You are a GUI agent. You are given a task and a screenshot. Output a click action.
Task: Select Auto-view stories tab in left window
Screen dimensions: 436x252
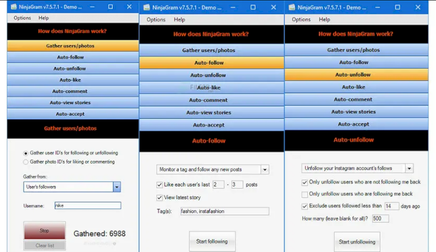73,103
